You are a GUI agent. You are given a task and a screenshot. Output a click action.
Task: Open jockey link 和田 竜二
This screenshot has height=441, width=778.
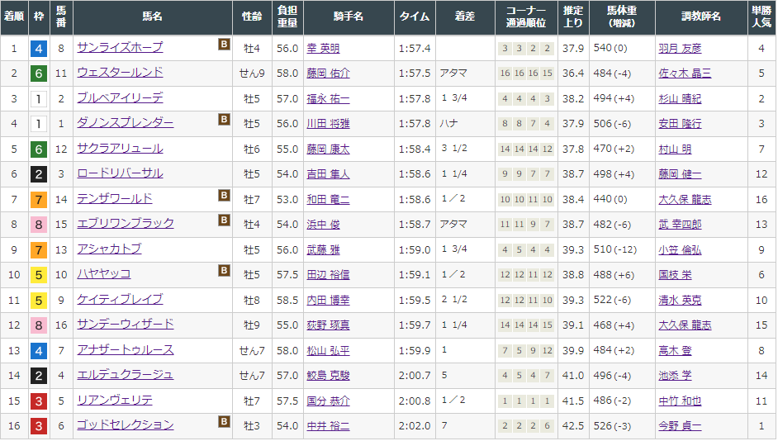click(x=328, y=199)
